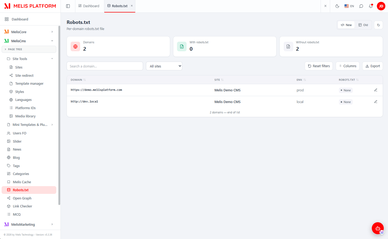Image resolution: width=388 pixels, height=239 pixels.
Task: Open the chatbot assistant button
Action: [x=378, y=228]
